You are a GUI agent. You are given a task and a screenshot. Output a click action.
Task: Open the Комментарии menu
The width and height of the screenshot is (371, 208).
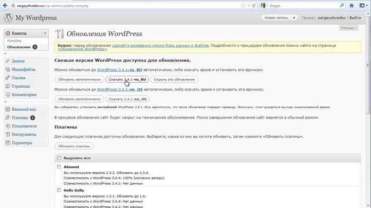(x=24, y=95)
